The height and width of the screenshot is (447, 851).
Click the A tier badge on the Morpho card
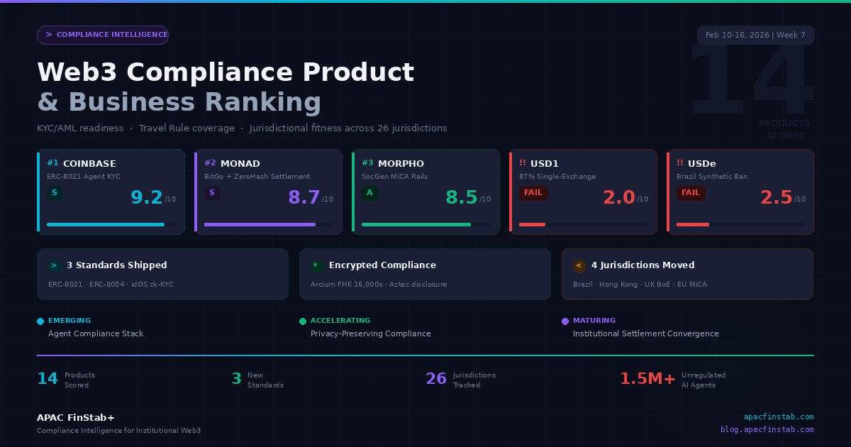[369, 192]
